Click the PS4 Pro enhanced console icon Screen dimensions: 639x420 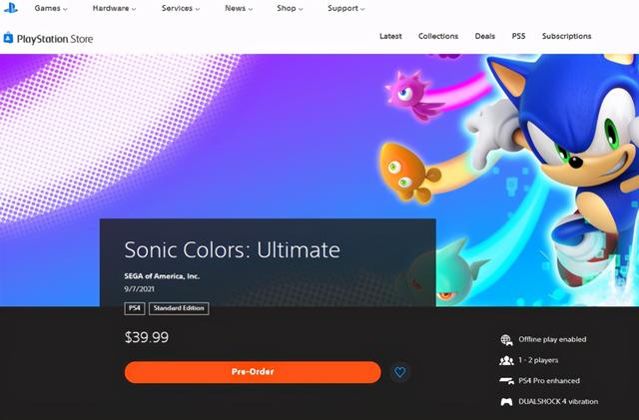click(506, 381)
